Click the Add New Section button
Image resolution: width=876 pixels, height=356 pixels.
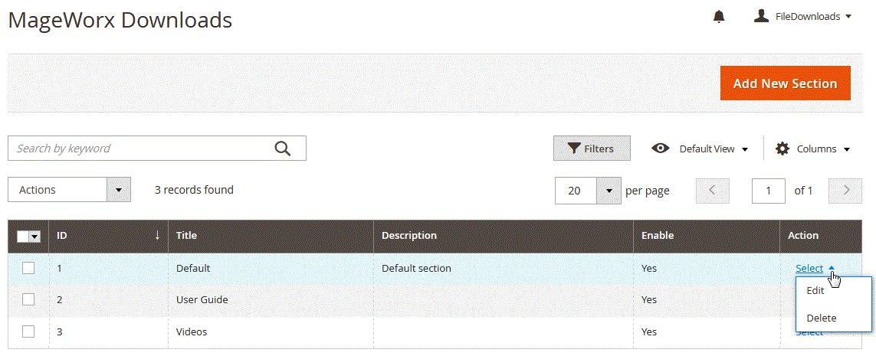[x=785, y=83]
